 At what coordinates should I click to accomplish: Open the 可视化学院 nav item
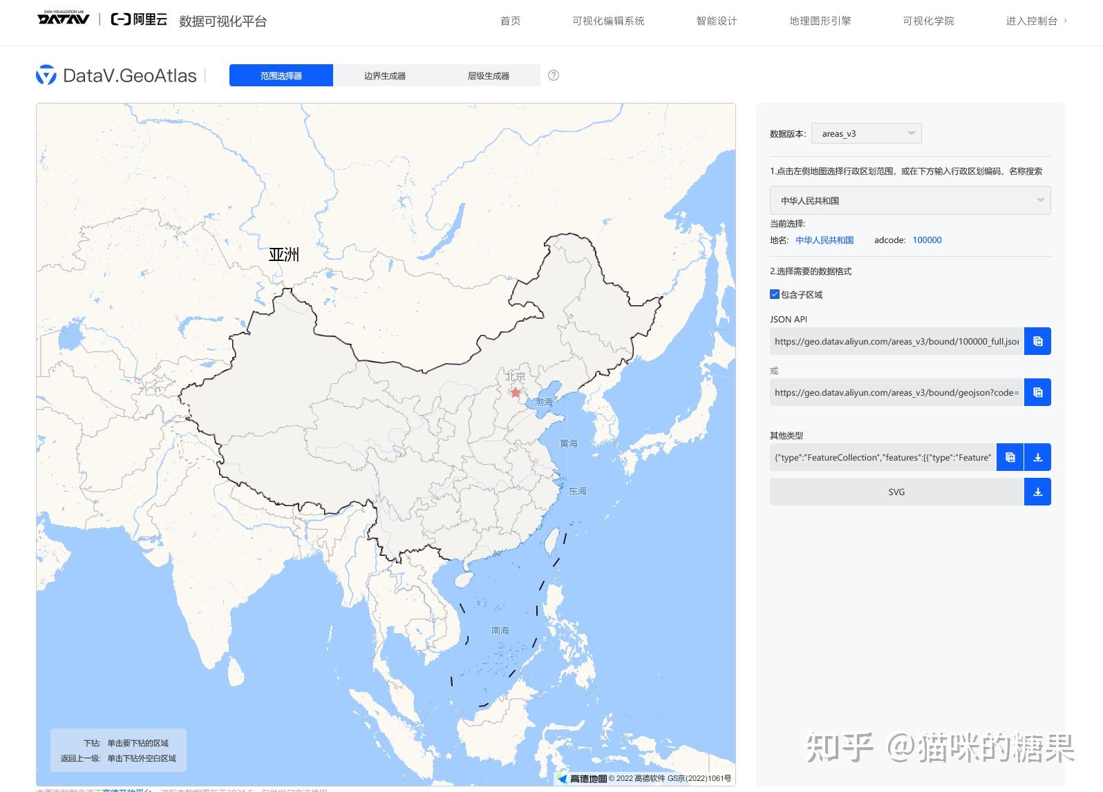click(928, 21)
